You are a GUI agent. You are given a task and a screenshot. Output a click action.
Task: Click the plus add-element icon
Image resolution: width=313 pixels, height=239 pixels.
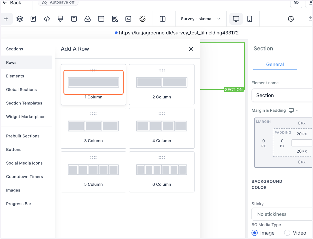(x=6, y=19)
